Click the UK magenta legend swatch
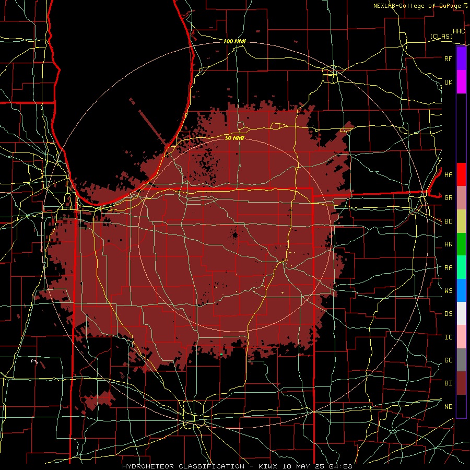This screenshot has height=470, width=470. 461,82
